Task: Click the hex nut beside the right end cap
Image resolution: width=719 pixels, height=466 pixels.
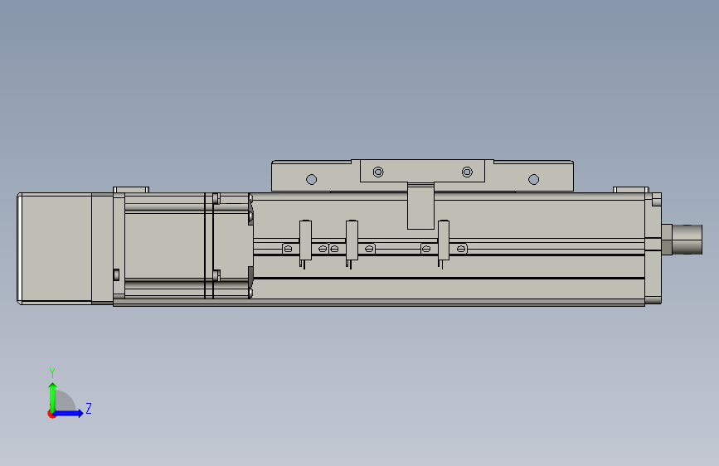Action: click(667, 239)
